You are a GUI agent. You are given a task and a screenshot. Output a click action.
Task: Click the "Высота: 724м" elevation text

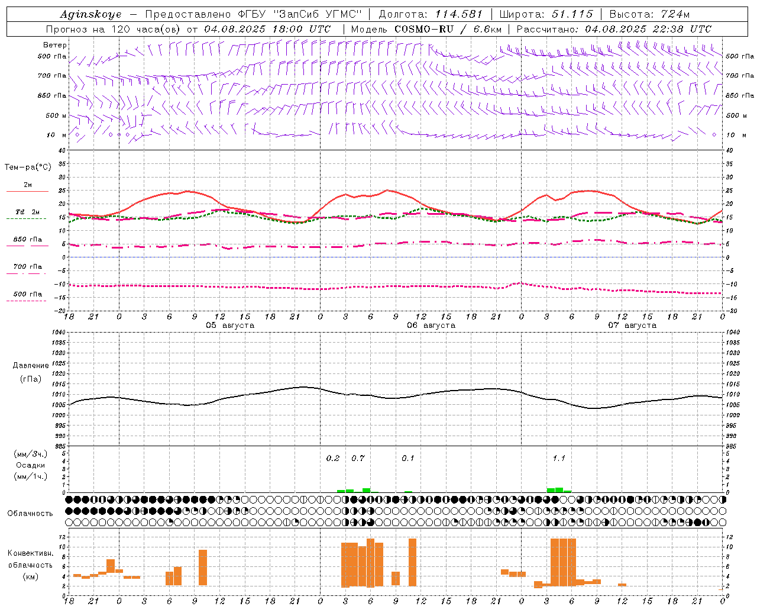649,14
